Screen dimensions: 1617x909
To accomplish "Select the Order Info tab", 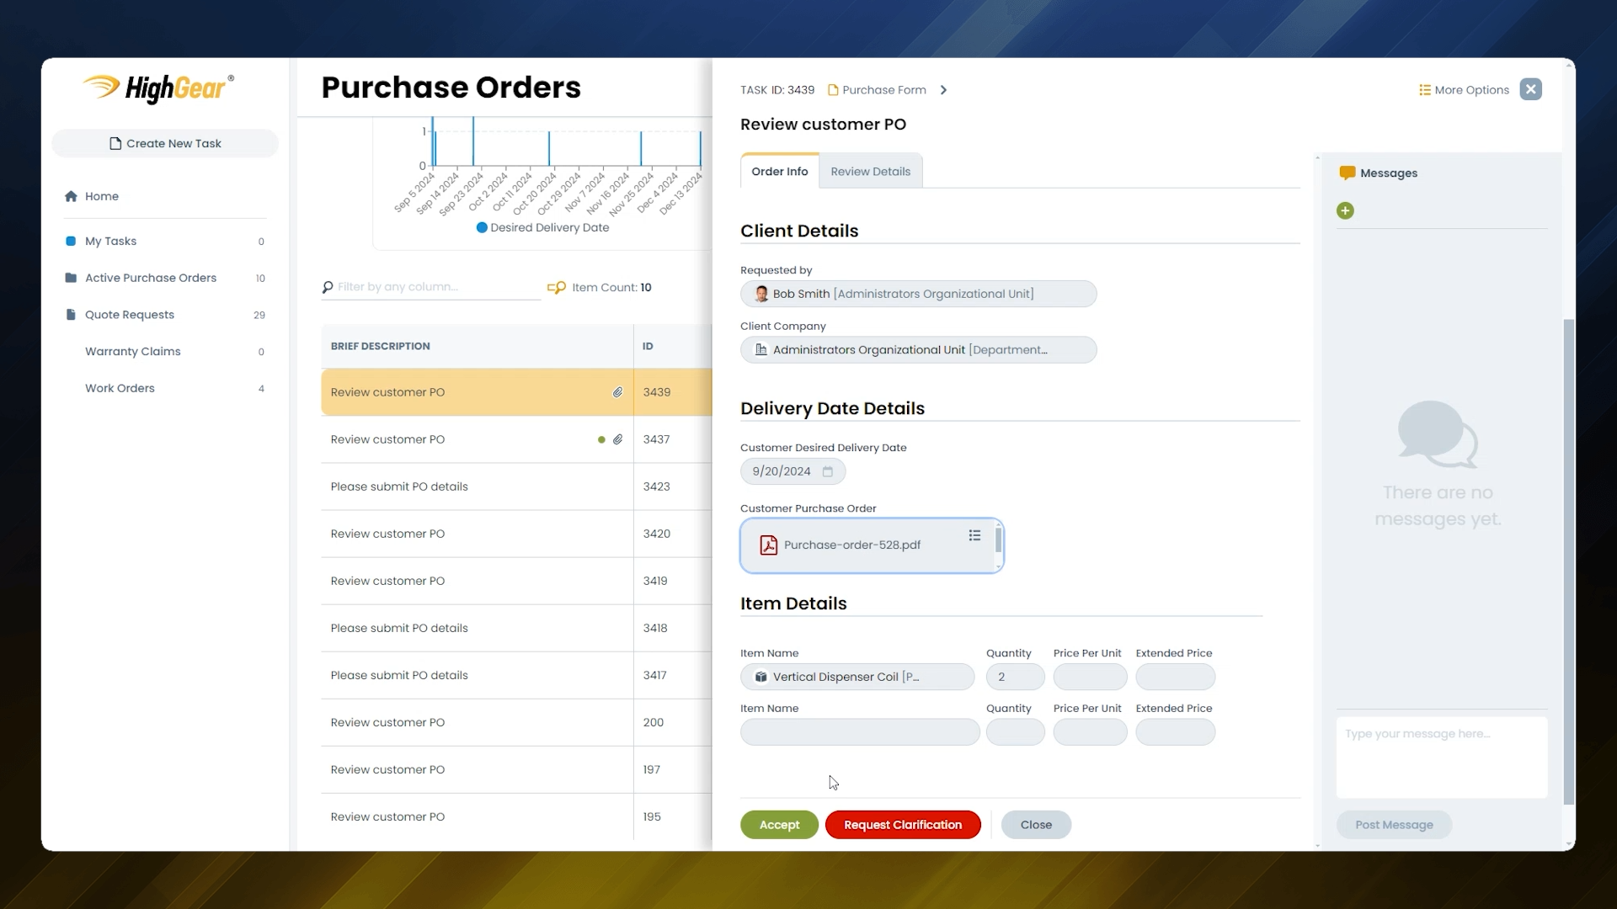I will click(779, 171).
